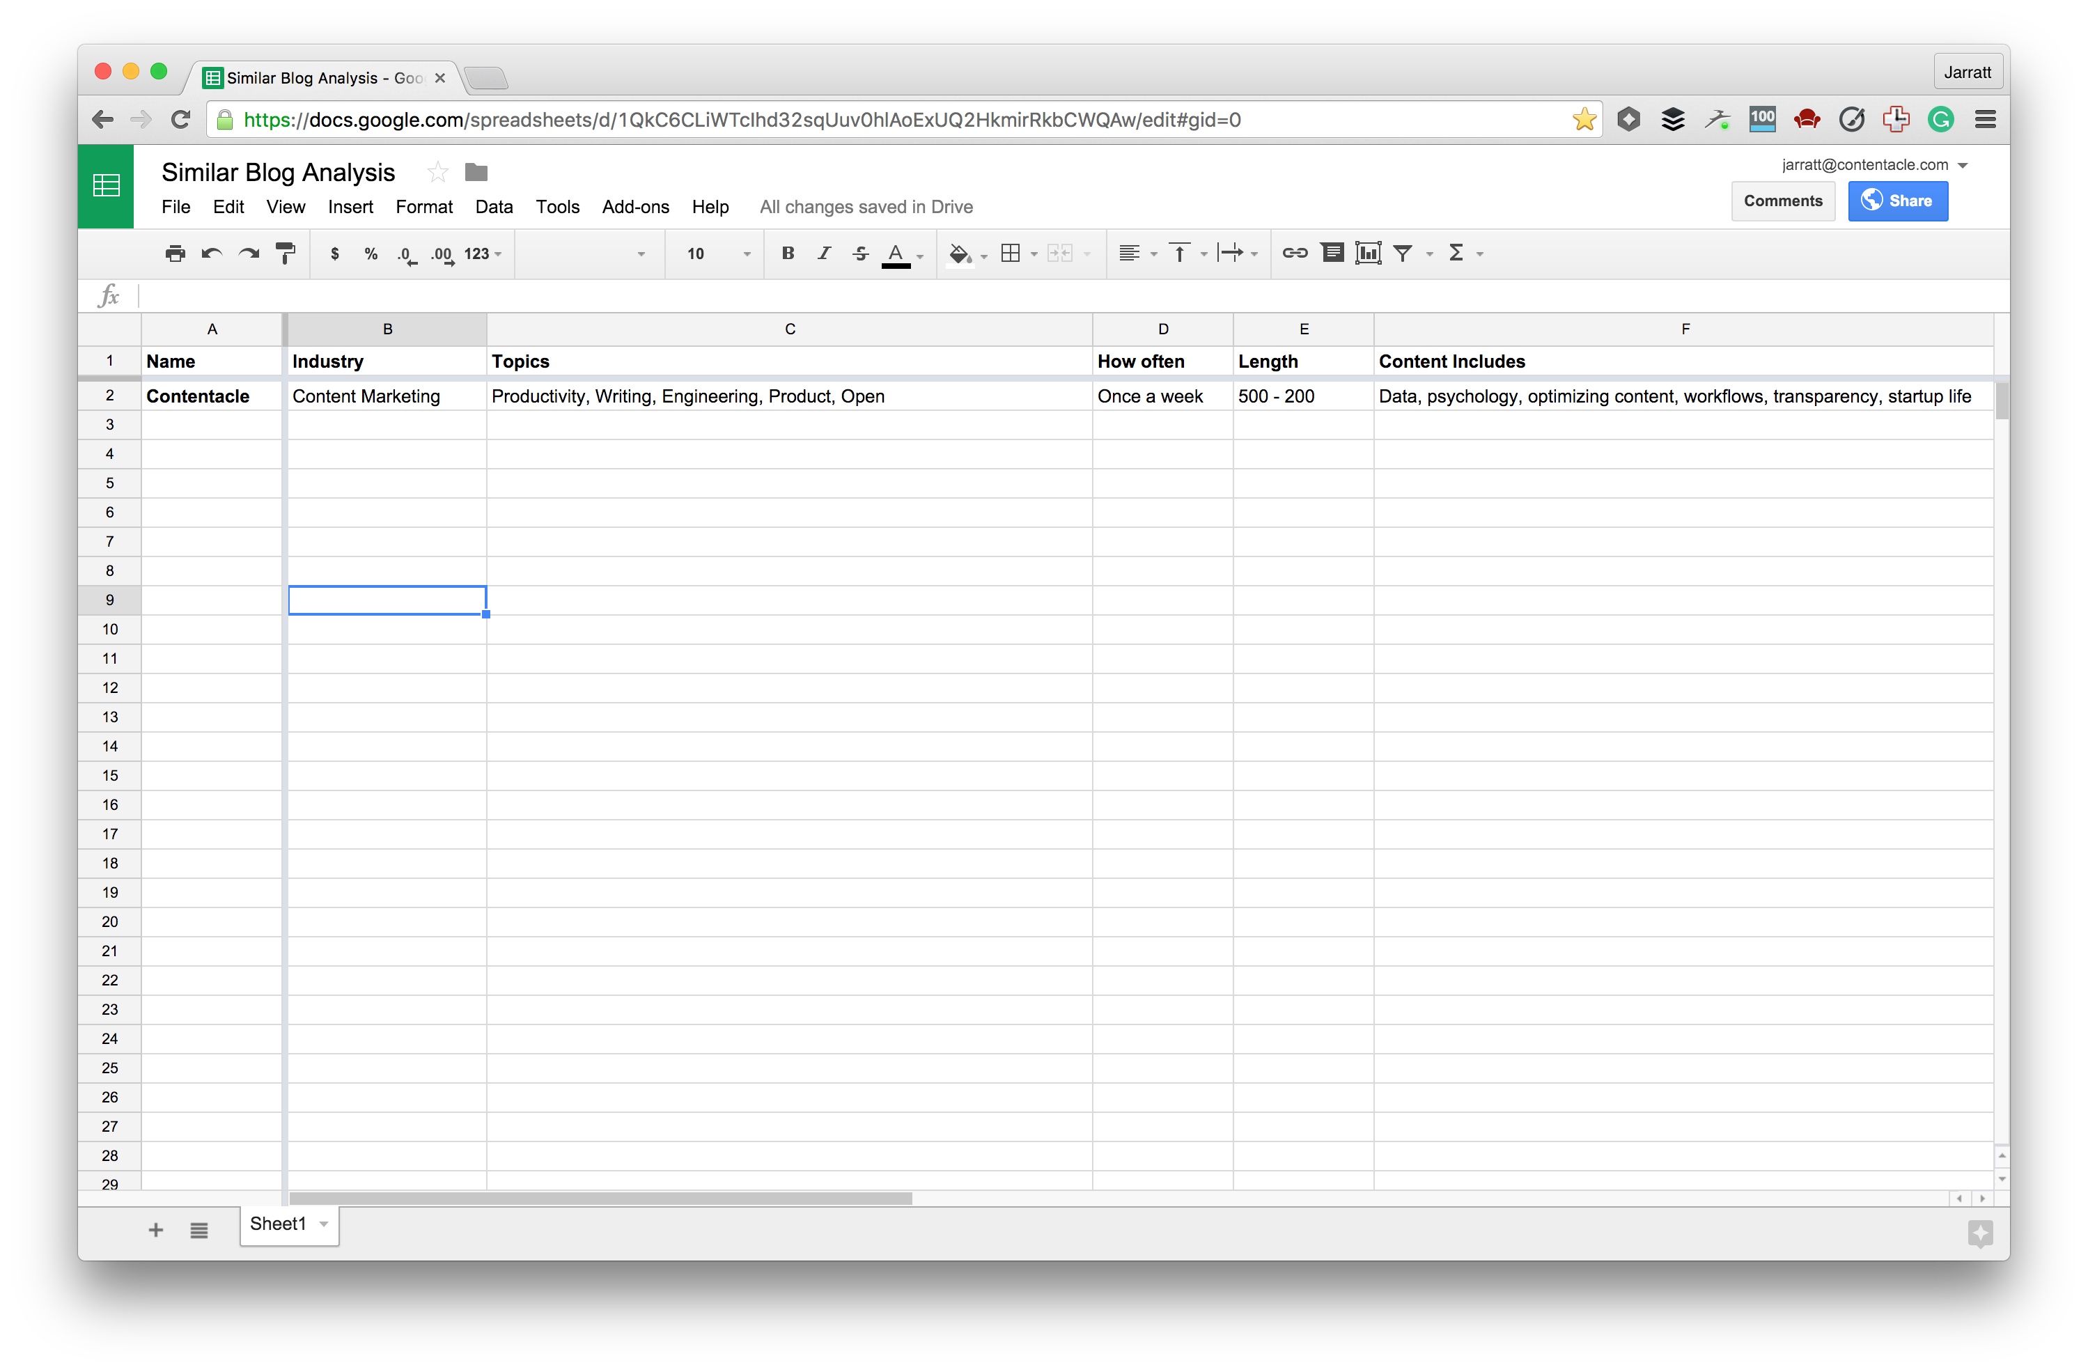The width and height of the screenshot is (2088, 1372).
Task: Insert comment icon in toolbar
Action: [1332, 254]
